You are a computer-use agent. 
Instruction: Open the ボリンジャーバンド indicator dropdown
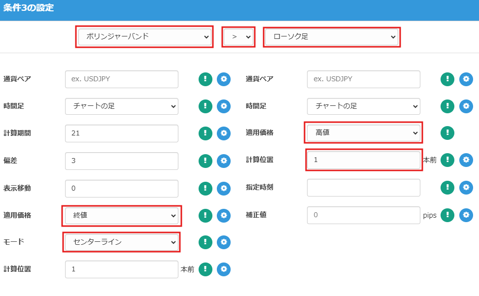pyautogui.click(x=144, y=37)
